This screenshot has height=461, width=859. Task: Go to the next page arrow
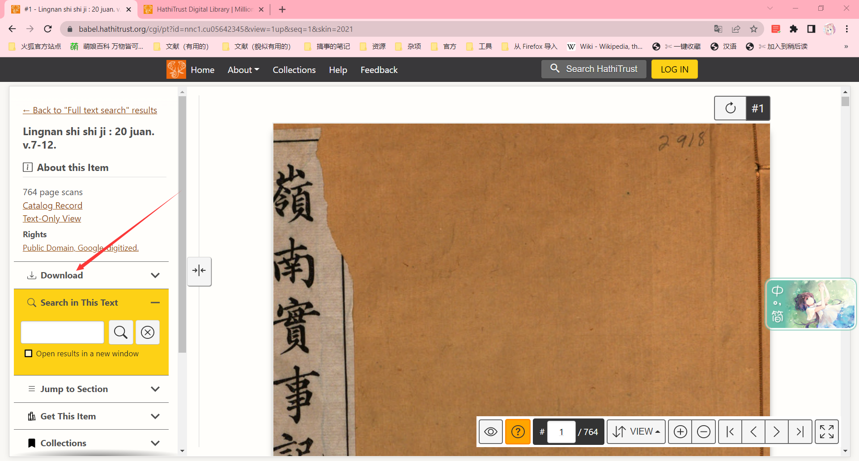point(776,432)
